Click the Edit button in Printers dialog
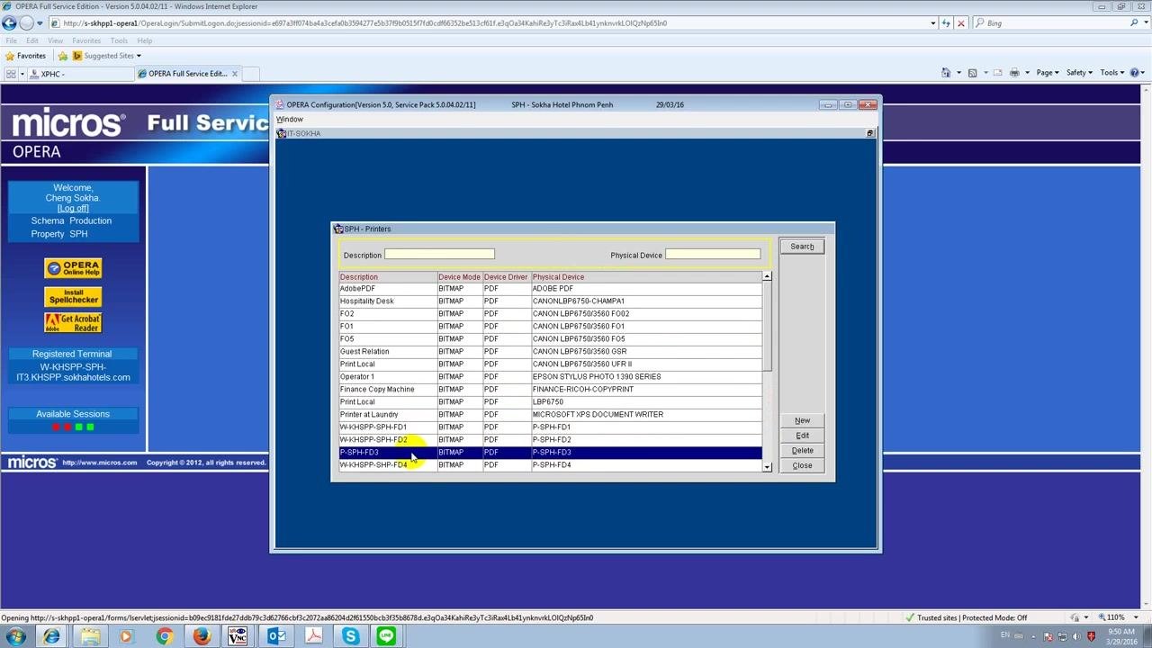This screenshot has width=1152, height=648. [802, 436]
